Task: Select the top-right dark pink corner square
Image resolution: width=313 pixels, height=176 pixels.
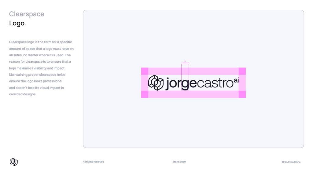Action: pos(242,71)
